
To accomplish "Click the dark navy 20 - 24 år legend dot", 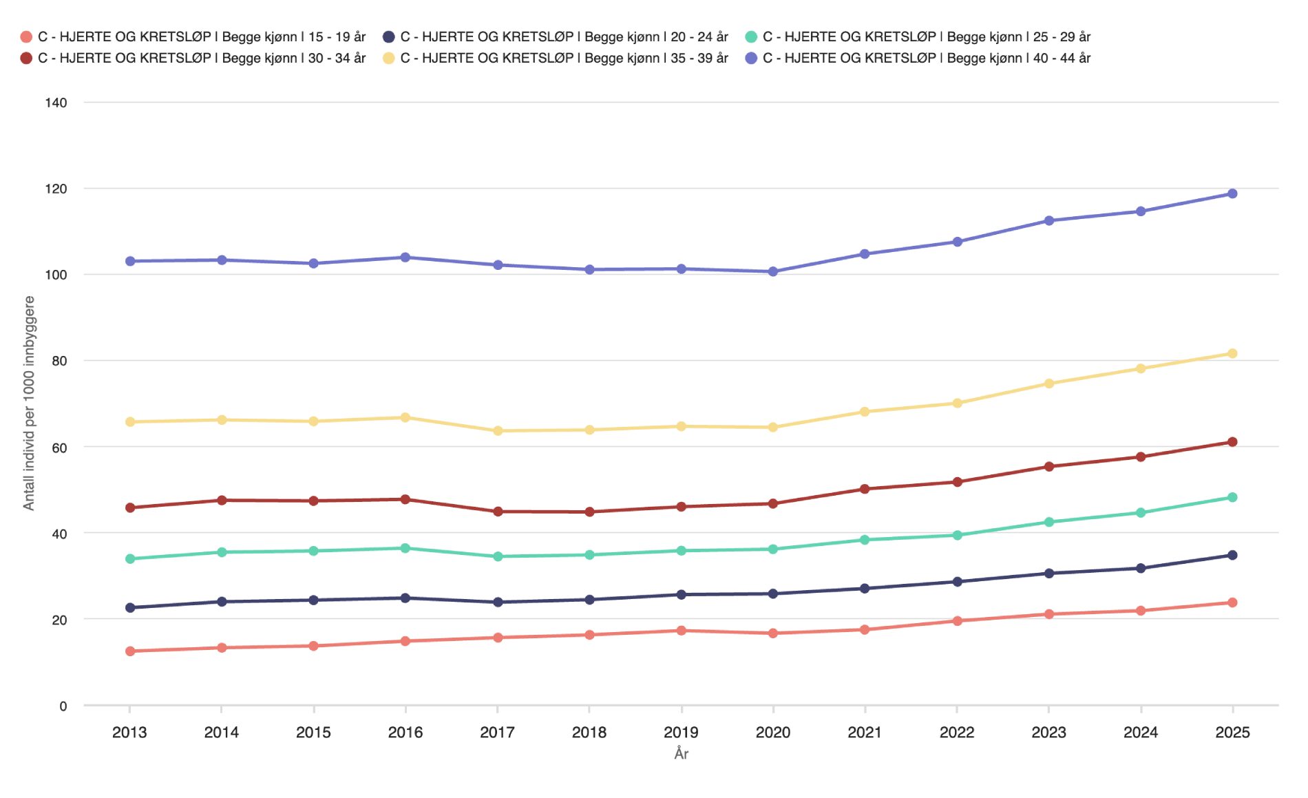I will tap(389, 37).
